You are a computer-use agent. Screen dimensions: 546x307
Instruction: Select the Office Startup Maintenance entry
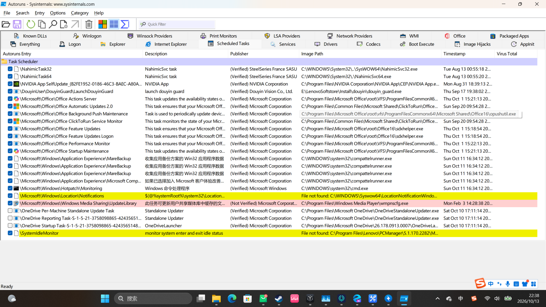pyautogui.click(x=269, y=151)
